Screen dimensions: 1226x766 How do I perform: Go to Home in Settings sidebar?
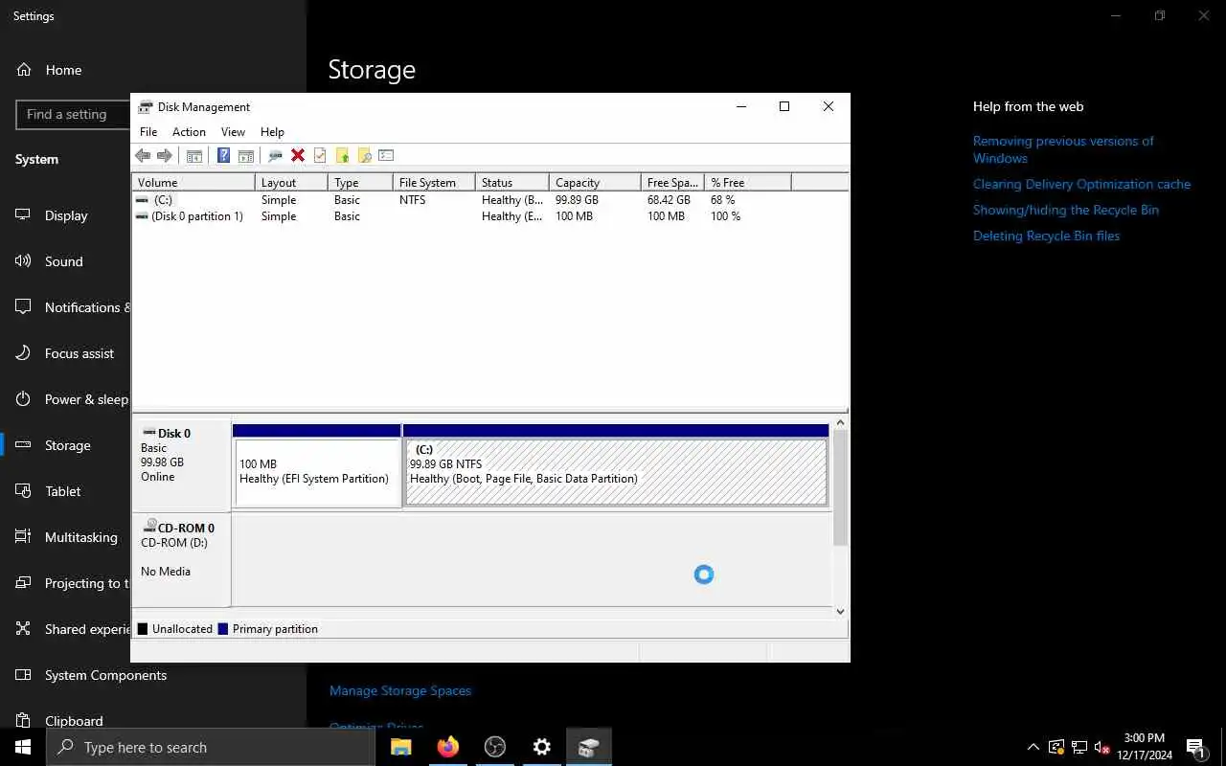point(63,70)
